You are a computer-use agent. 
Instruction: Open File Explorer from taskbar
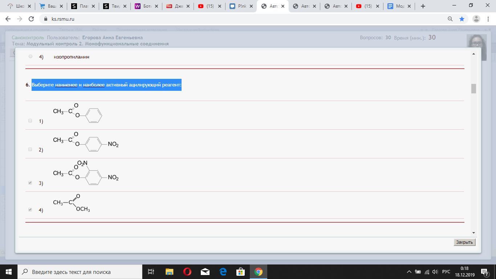click(x=170, y=272)
